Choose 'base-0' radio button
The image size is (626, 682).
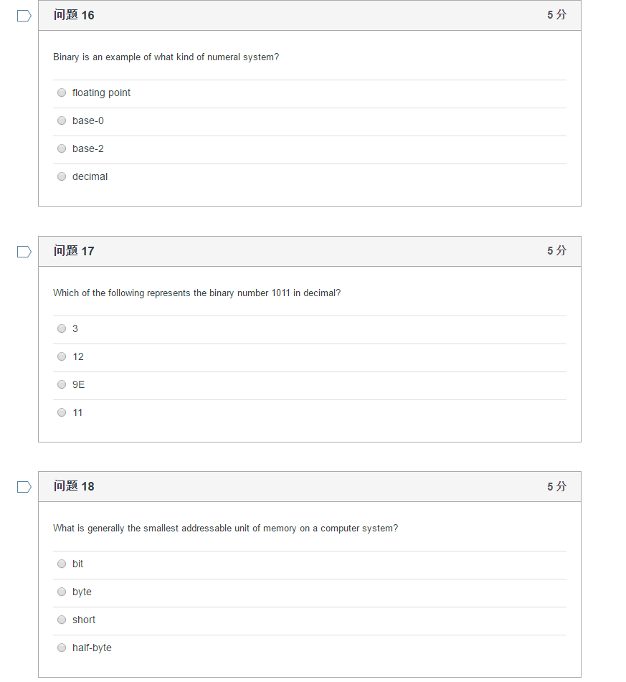coord(62,120)
